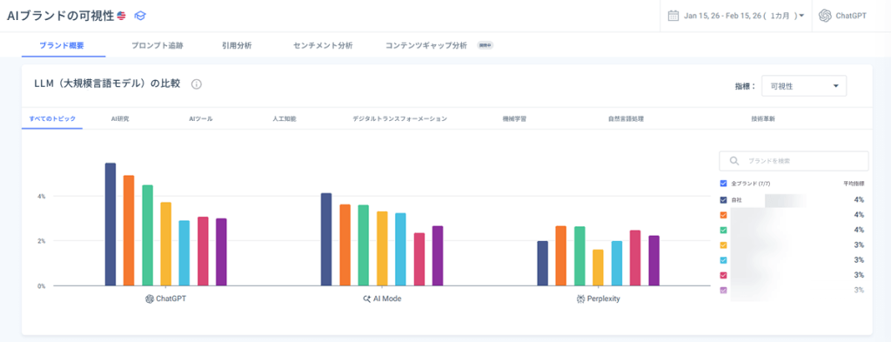Select the 技術革新 topic tab
Screen dimensions: 891x342
click(762, 118)
